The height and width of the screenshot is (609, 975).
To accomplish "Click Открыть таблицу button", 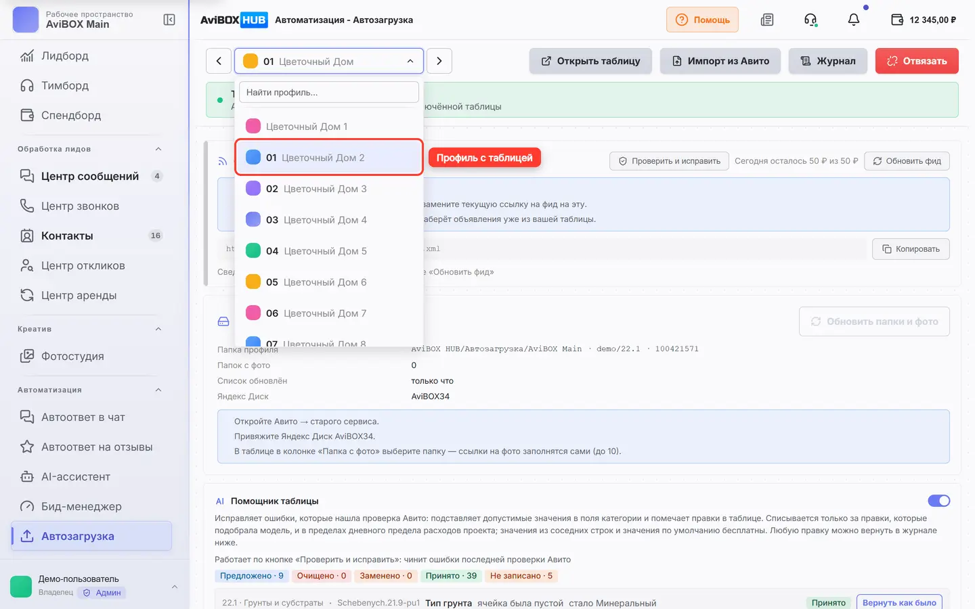I will click(590, 61).
